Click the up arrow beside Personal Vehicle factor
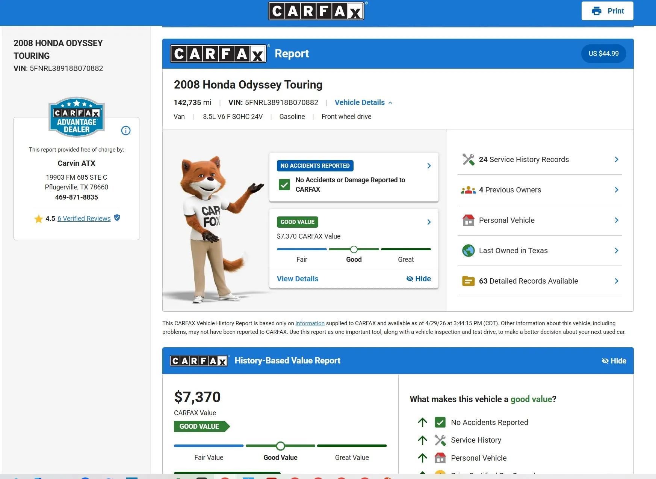This screenshot has width=656, height=479. (423, 458)
